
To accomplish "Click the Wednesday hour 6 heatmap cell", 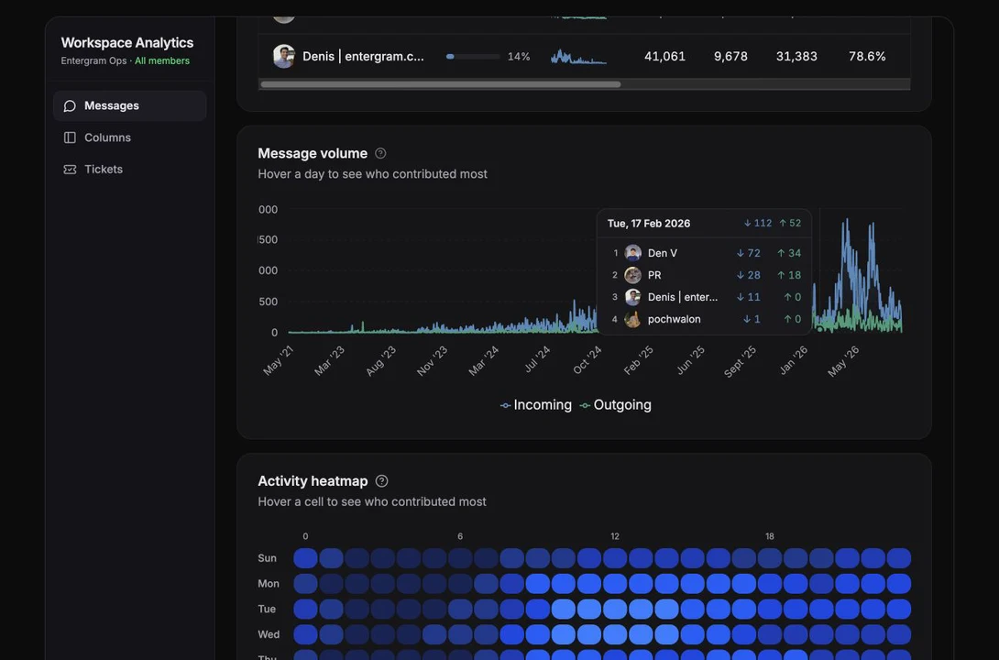I will coord(460,634).
